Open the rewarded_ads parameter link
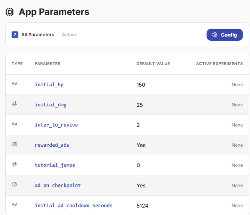This screenshot has height=215, width=250. 52,145
